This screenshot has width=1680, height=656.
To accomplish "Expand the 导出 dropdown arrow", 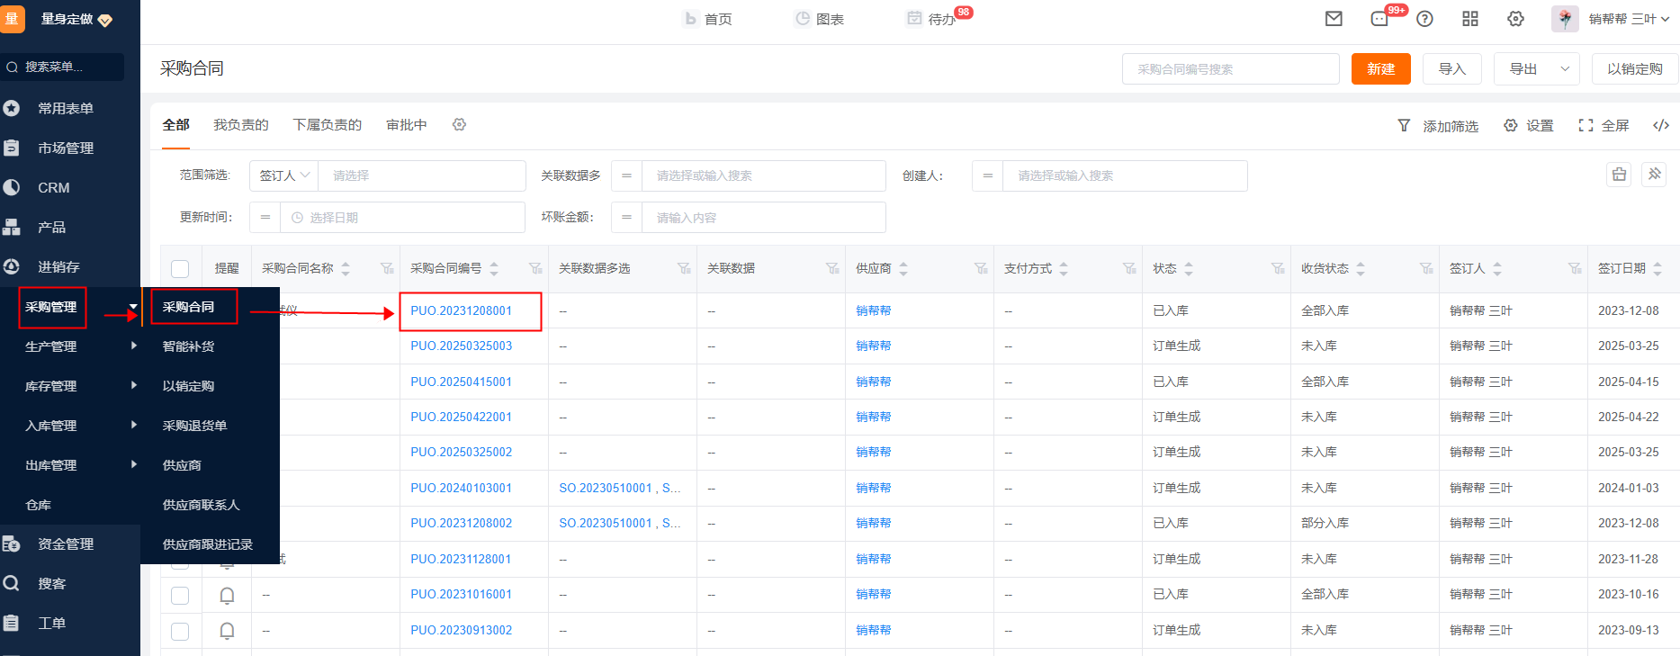I will tap(1565, 69).
